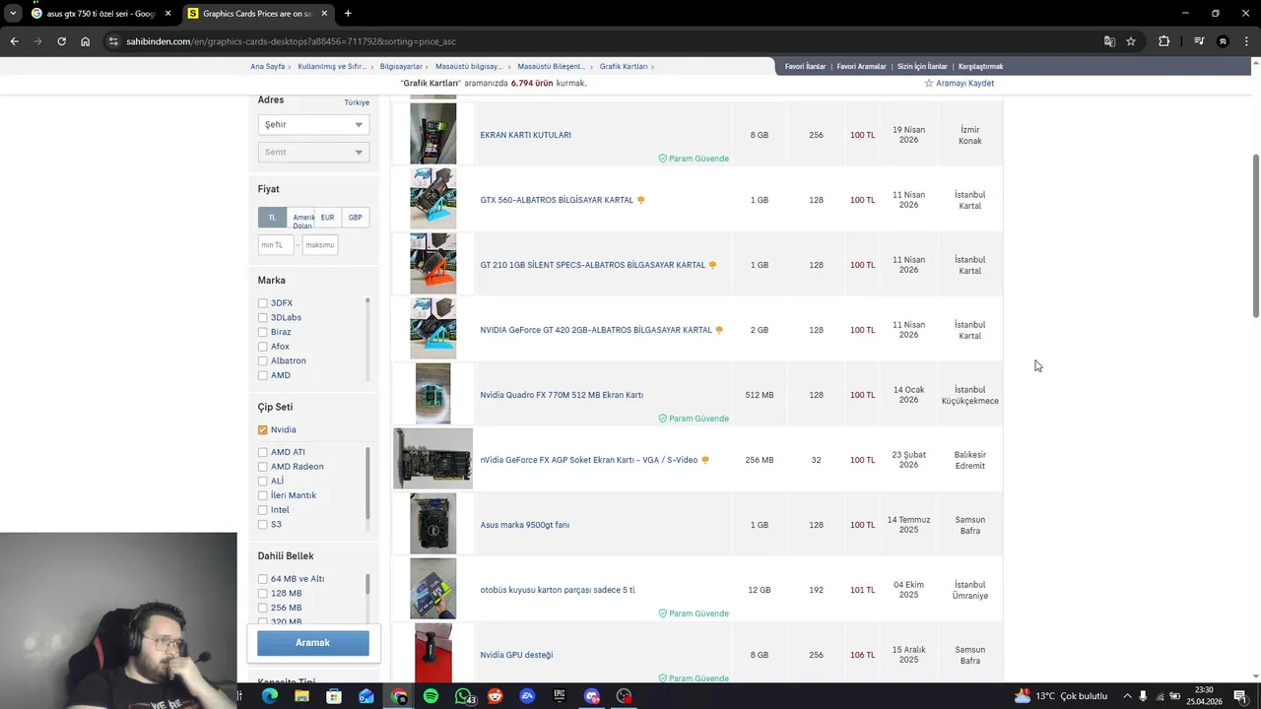Open EA app from taskbar
This screenshot has width=1261, height=709.
527,696
